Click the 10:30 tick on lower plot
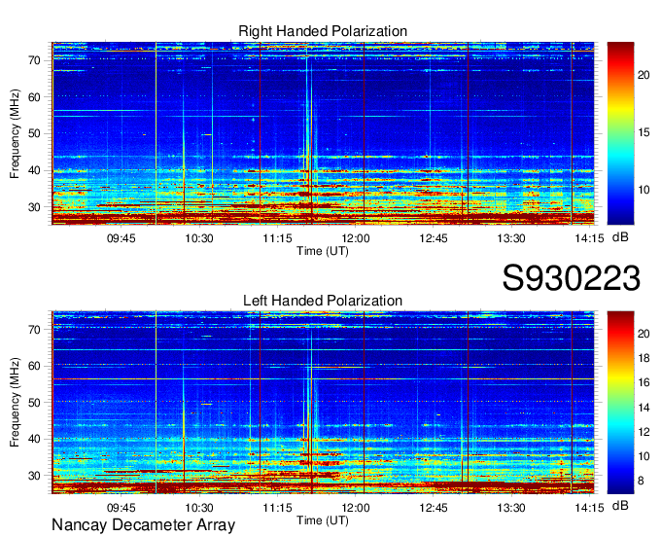 click(x=199, y=508)
